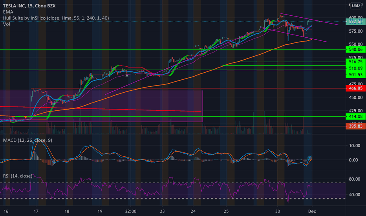Select the Vol indicator legend
Viewport: 366px width, 216px height.
click(x=7, y=24)
